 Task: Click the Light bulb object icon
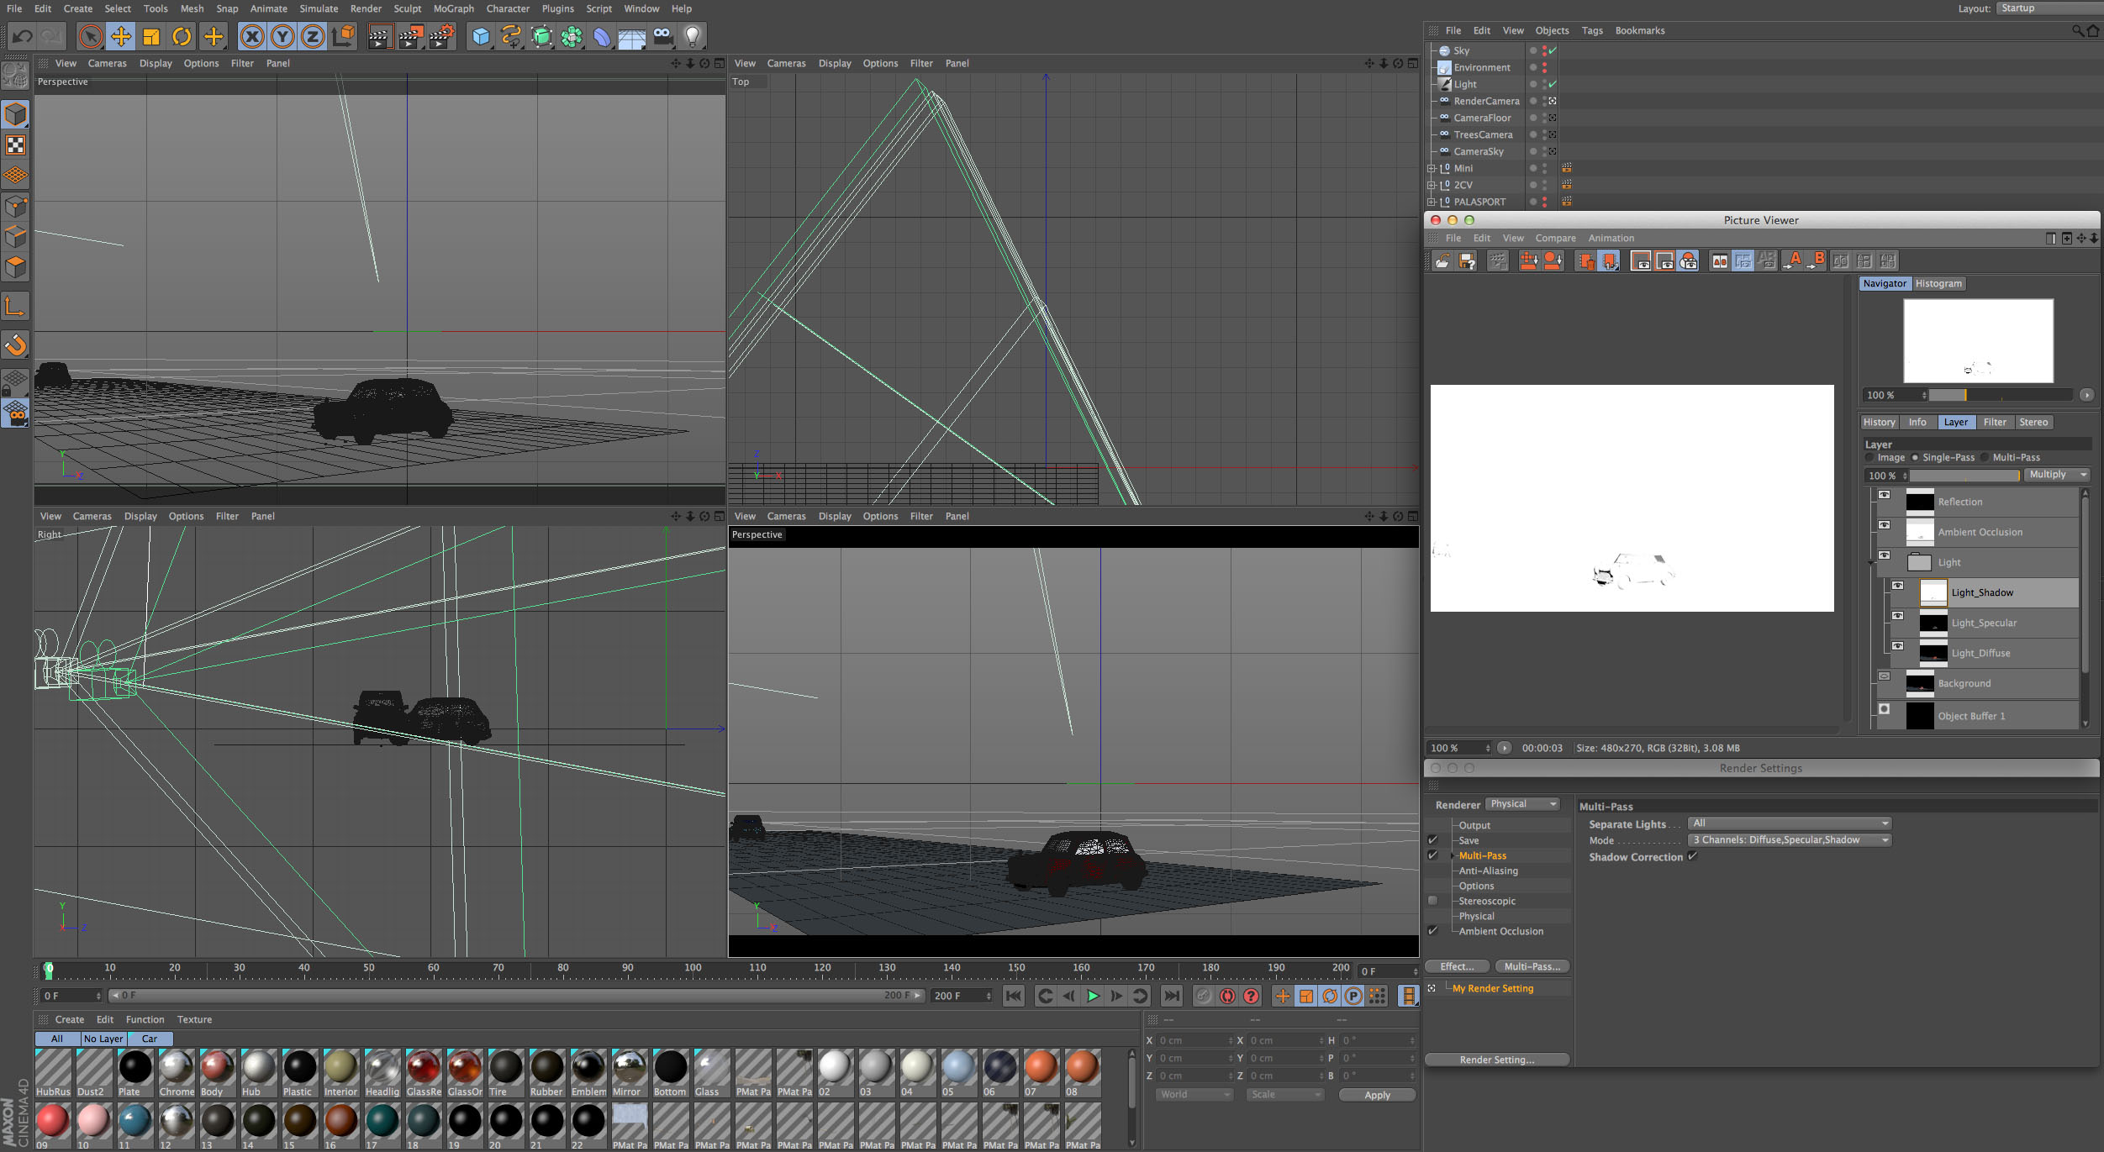click(692, 36)
